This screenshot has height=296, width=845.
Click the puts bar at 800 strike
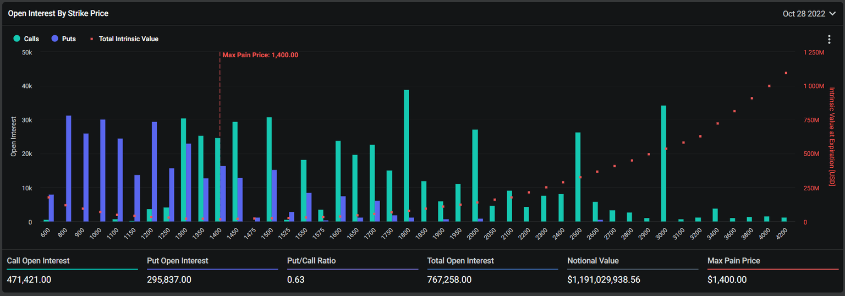pos(69,168)
